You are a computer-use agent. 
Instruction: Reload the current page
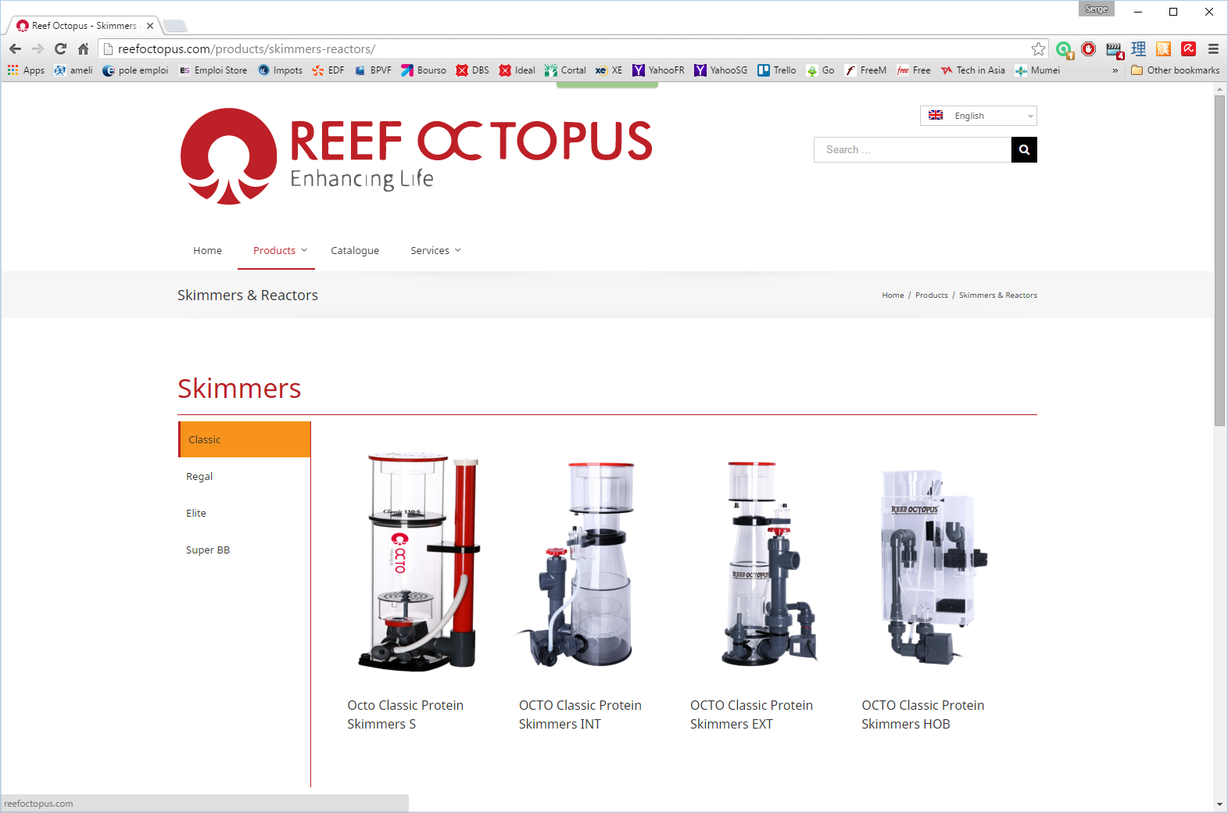coord(60,48)
